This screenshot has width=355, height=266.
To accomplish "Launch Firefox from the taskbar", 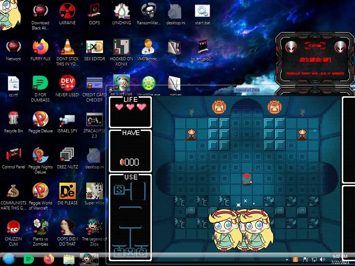I will (x=49, y=259).
